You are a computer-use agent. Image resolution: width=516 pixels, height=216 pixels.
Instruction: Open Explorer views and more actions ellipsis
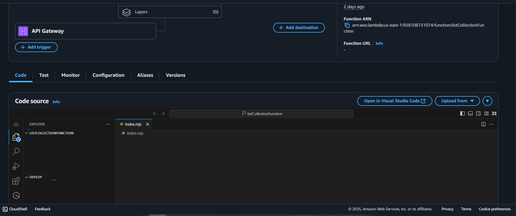(108, 124)
